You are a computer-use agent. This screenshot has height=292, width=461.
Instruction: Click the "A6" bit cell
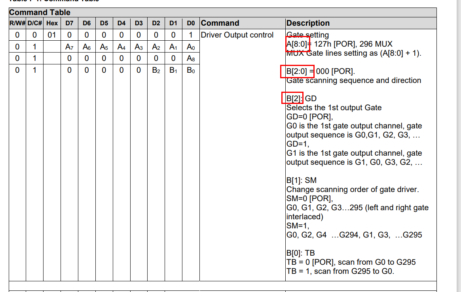click(x=87, y=47)
